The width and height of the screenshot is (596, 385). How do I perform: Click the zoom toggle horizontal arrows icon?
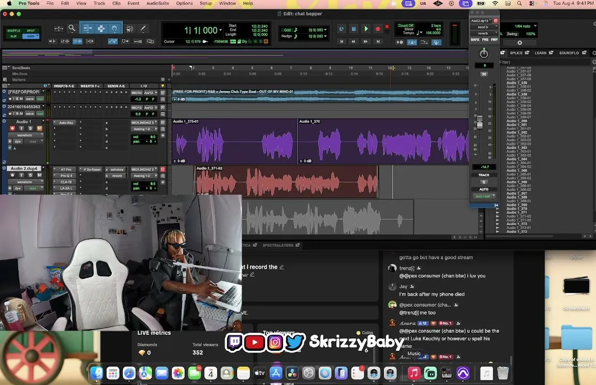point(58,28)
